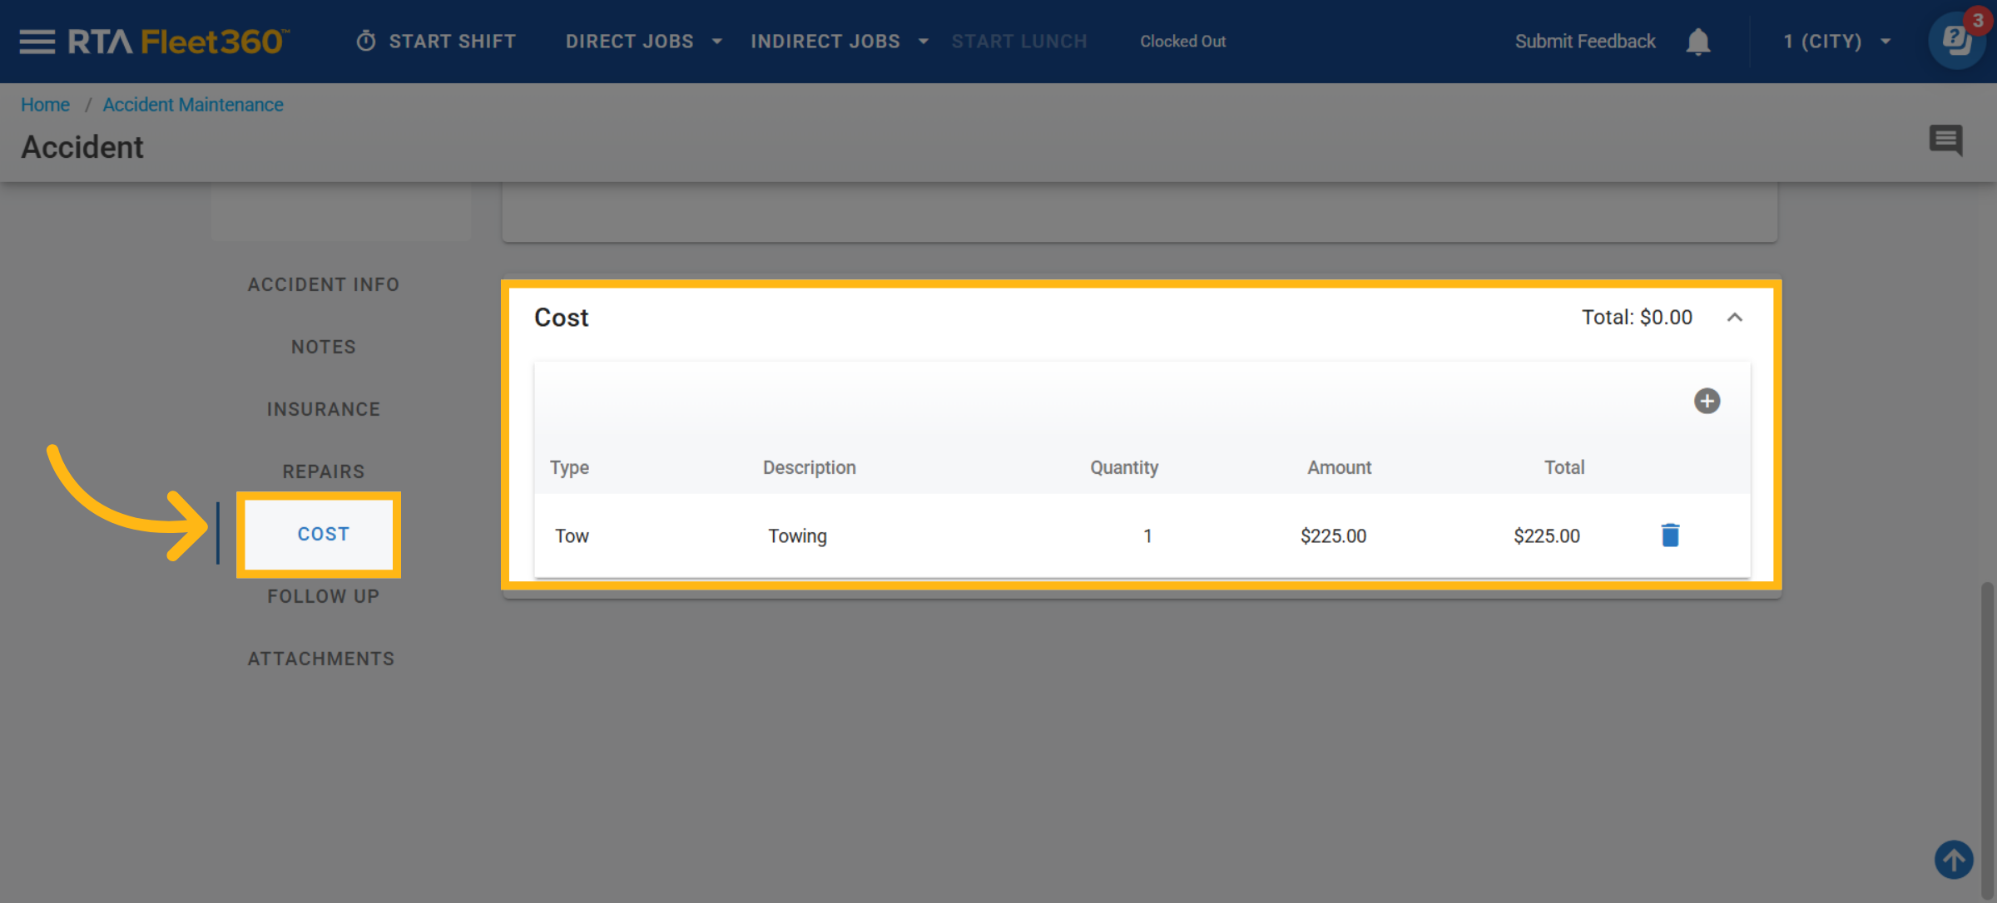Add a new cost line item
Viewport: 1997px width, 903px height.
tap(1707, 401)
